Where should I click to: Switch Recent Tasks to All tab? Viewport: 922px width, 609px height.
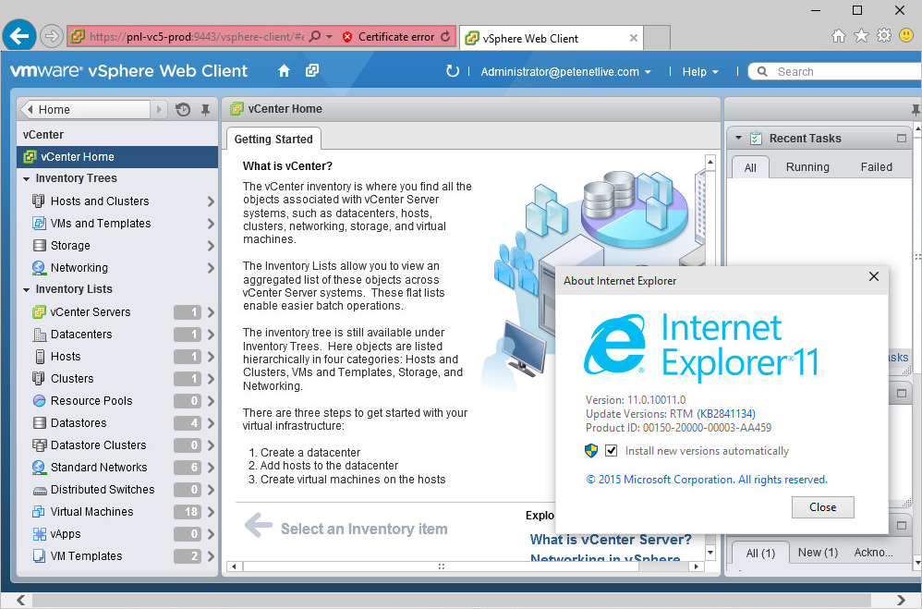point(750,167)
